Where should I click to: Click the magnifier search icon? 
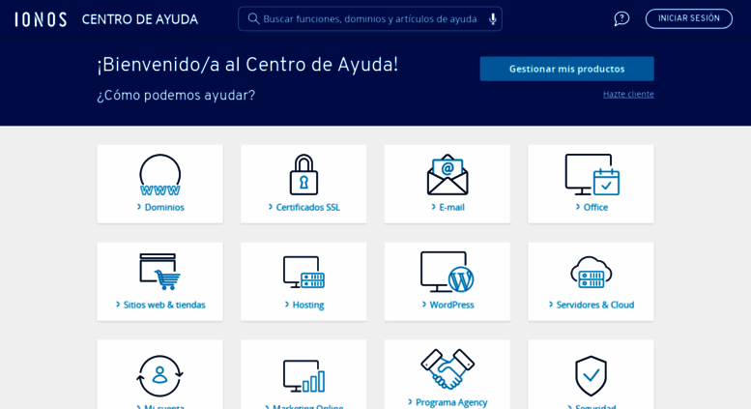click(253, 18)
